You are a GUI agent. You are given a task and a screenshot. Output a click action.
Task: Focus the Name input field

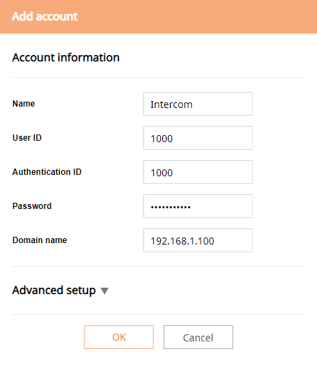[x=198, y=104]
